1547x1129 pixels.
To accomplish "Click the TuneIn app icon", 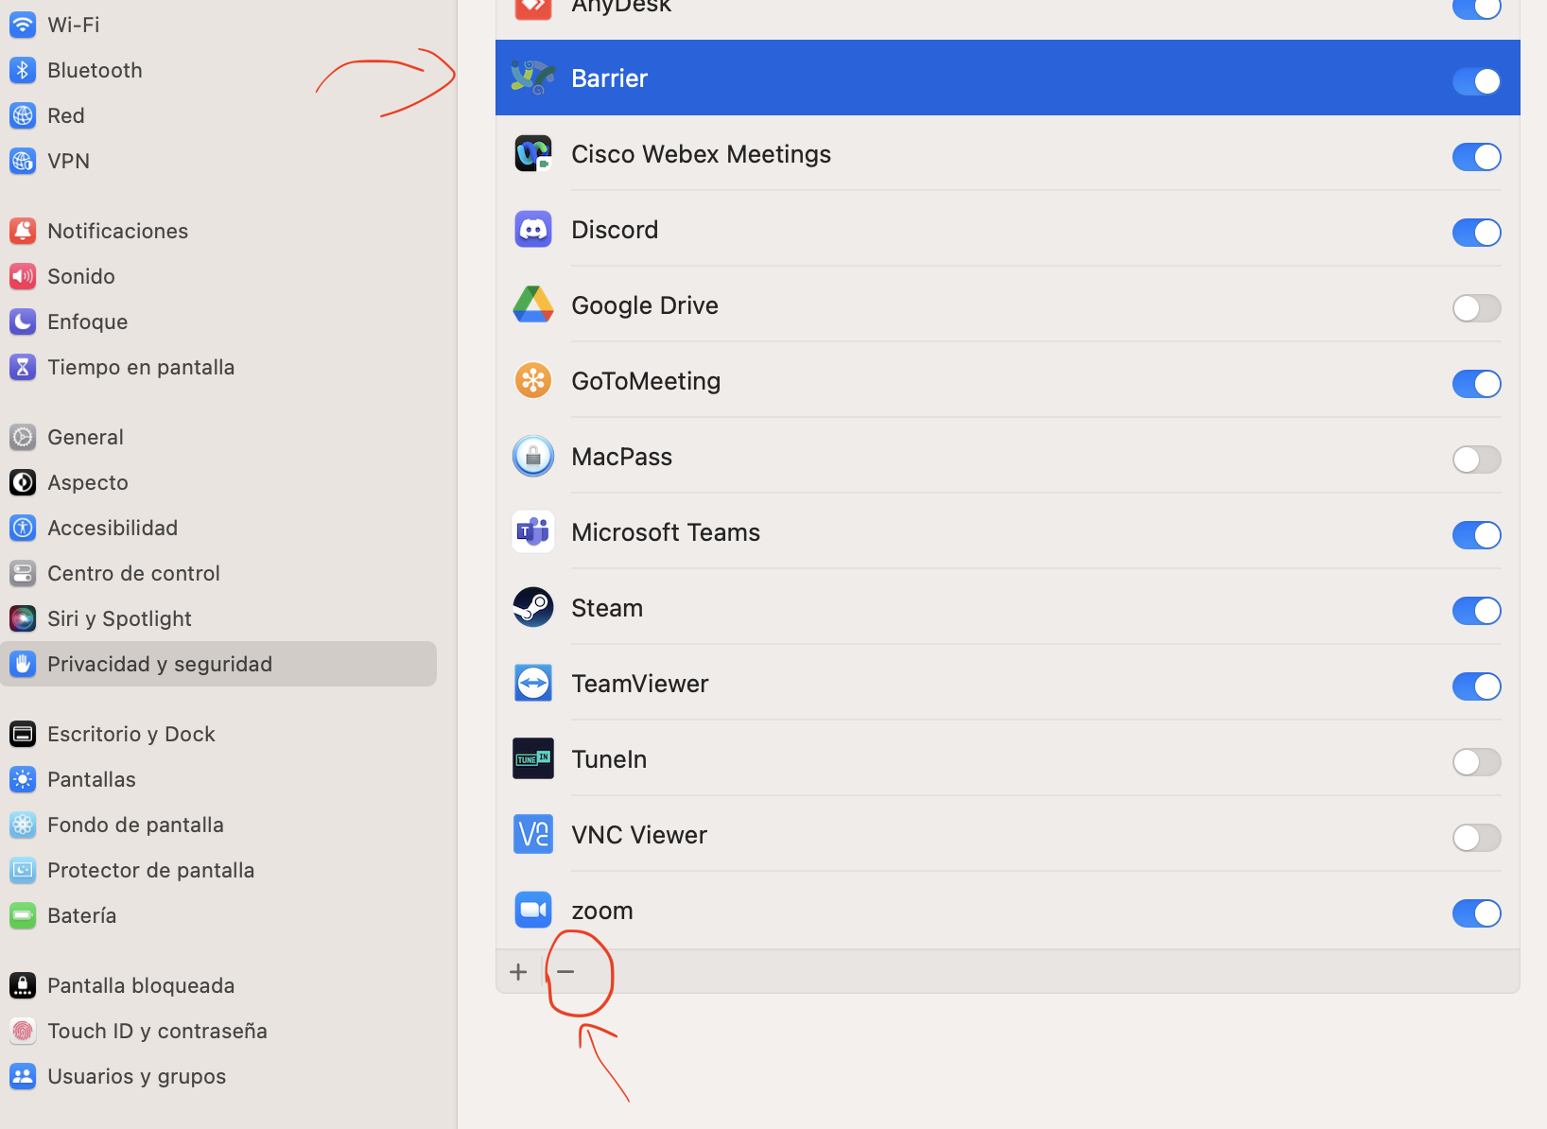I will point(533,758).
